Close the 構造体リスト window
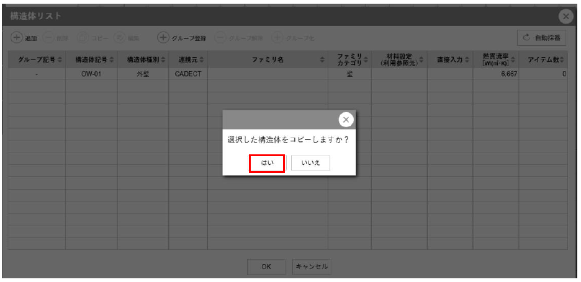The width and height of the screenshot is (581, 282). click(x=565, y=17)
